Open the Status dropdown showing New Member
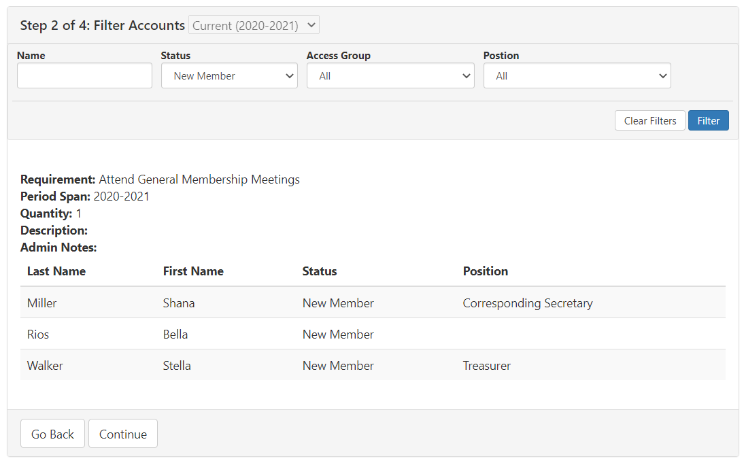This screenshot has height=463, width=744. pos(229,76)
